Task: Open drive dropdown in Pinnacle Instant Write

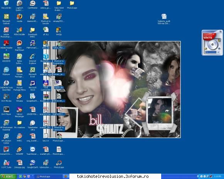Action: (218, 52)
